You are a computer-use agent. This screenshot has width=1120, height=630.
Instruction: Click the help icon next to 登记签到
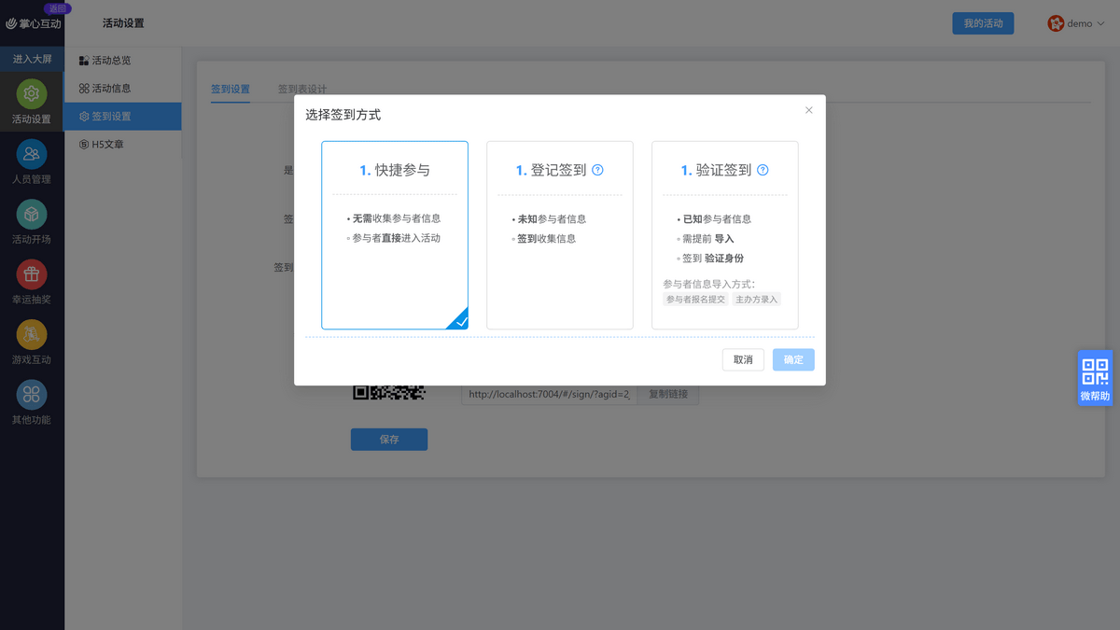598,170
